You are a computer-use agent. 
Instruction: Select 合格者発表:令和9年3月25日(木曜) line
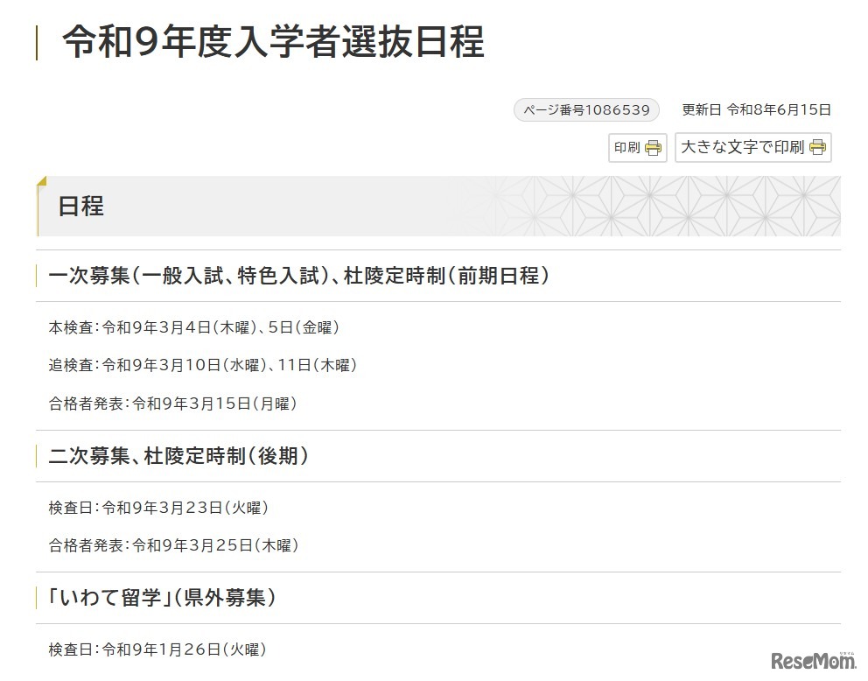point(174,544)
